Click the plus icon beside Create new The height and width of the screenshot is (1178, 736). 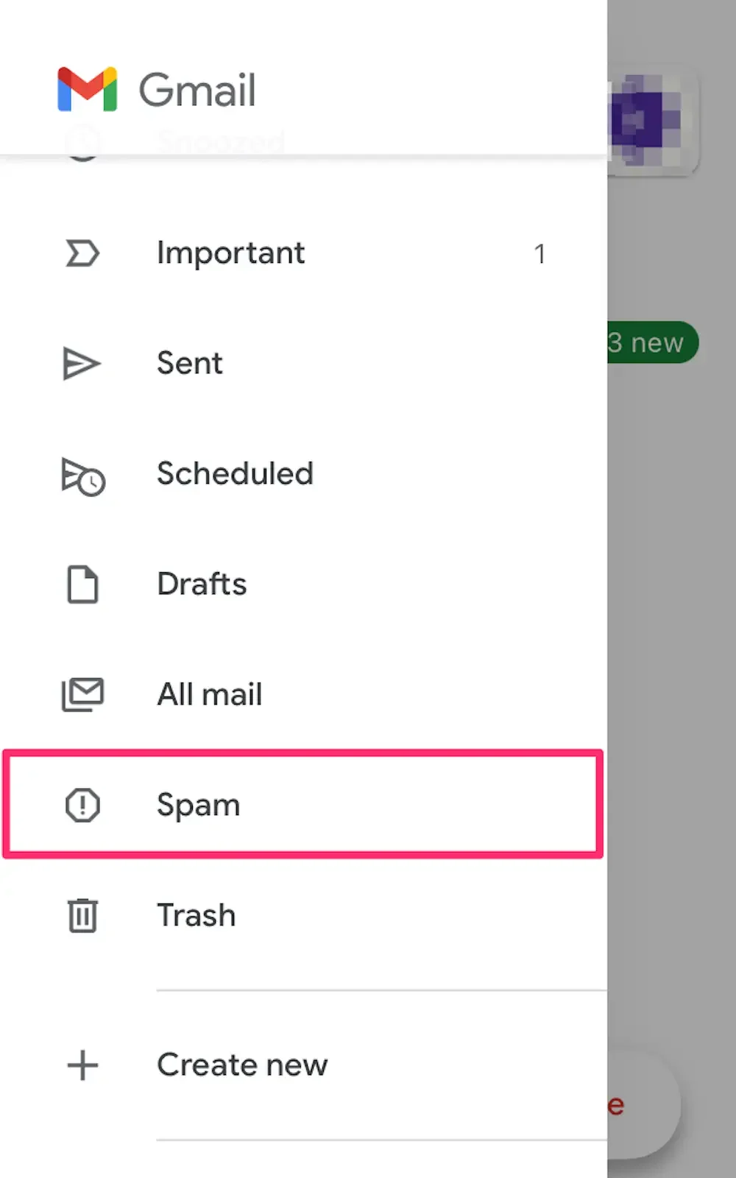point(82,1065)
